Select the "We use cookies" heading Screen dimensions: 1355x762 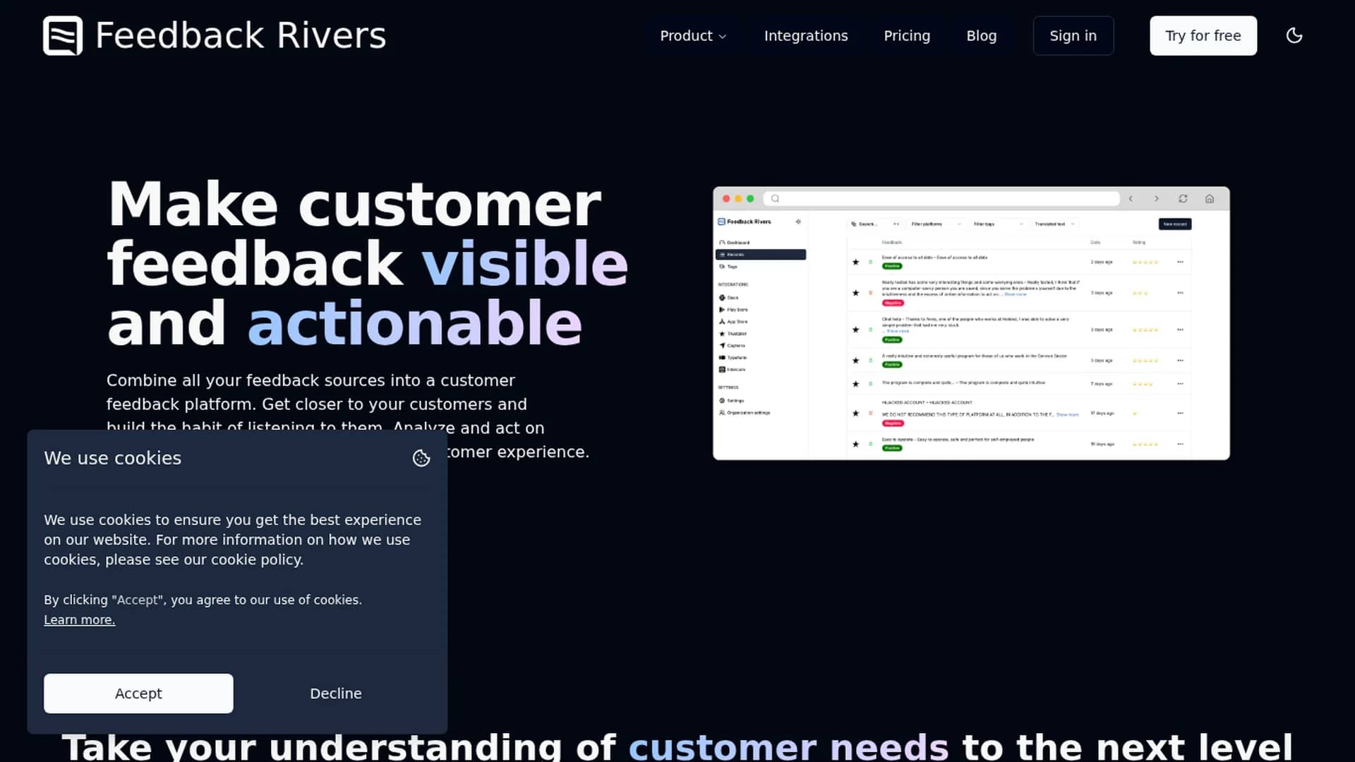pyautogui.click(x=113, y=458)
